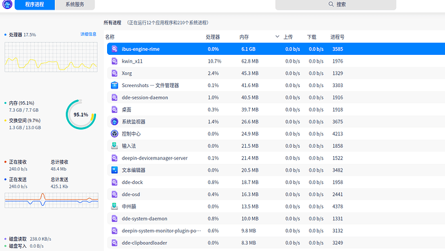Click the deepin-devicemanager-server process icon
Screen dimensions: 445x251
point(114,158)
